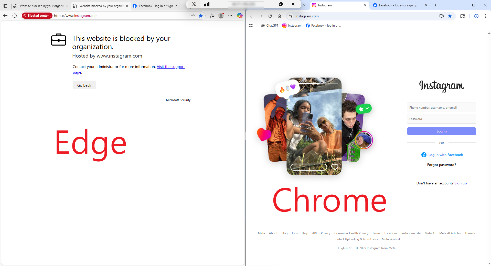491x266 pixels.
Task: Open Edge's Favorites list icon
Action: pyautogui.click(x=212, y=16)
